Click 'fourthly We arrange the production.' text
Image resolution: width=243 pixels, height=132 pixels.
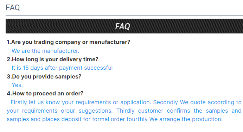(x=175, y=119)
